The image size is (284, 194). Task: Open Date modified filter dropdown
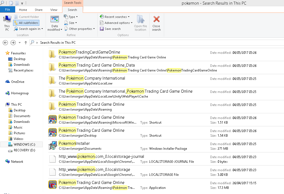pos(55,23)
